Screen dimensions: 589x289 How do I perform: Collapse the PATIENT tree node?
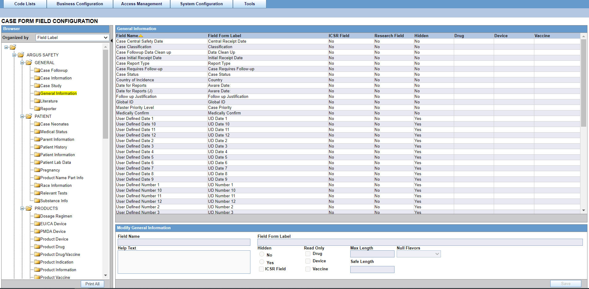coord(22,116)
